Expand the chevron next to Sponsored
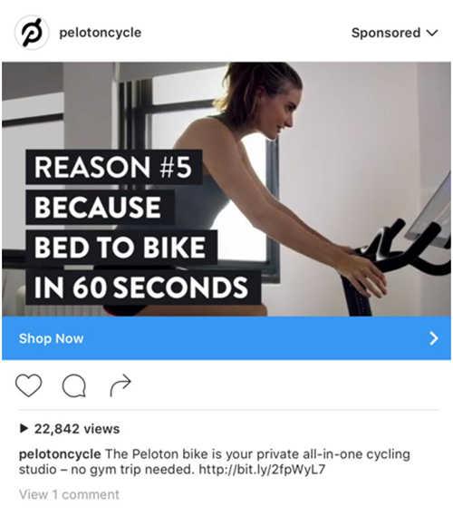 [x=432, y=33]
